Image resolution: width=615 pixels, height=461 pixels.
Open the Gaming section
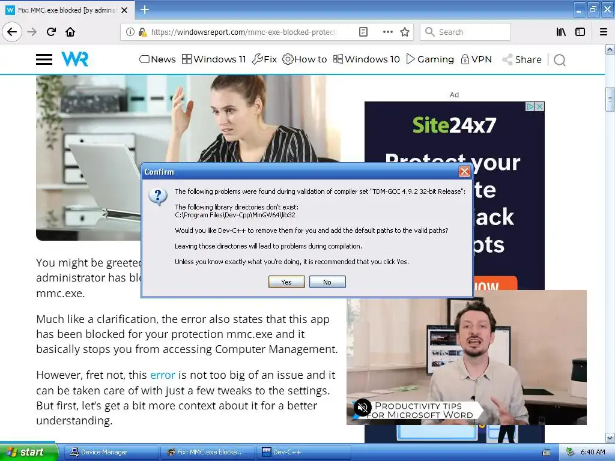pyautogui.click(x=430, y=59)
